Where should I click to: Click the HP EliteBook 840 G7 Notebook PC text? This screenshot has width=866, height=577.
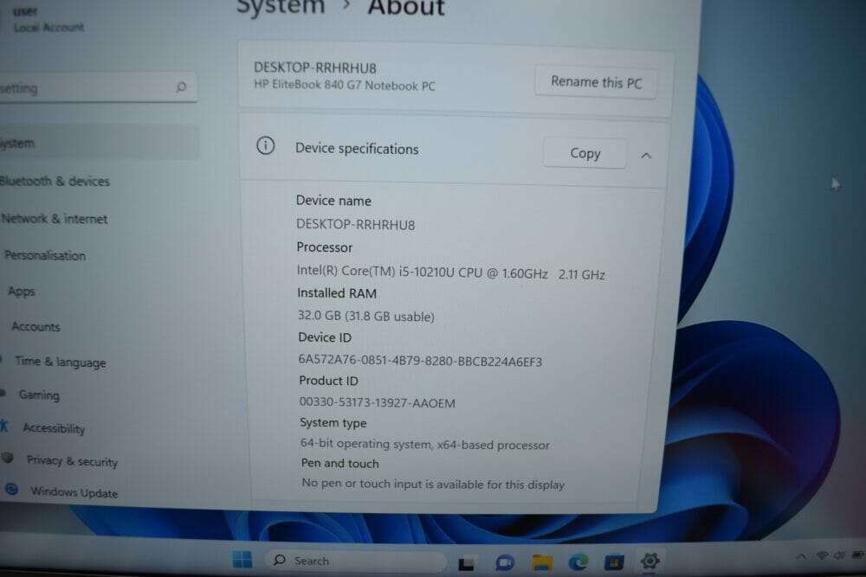click(345, 85)
